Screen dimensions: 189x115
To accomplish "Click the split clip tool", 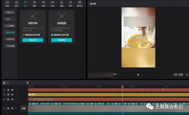I will [27, 83].
